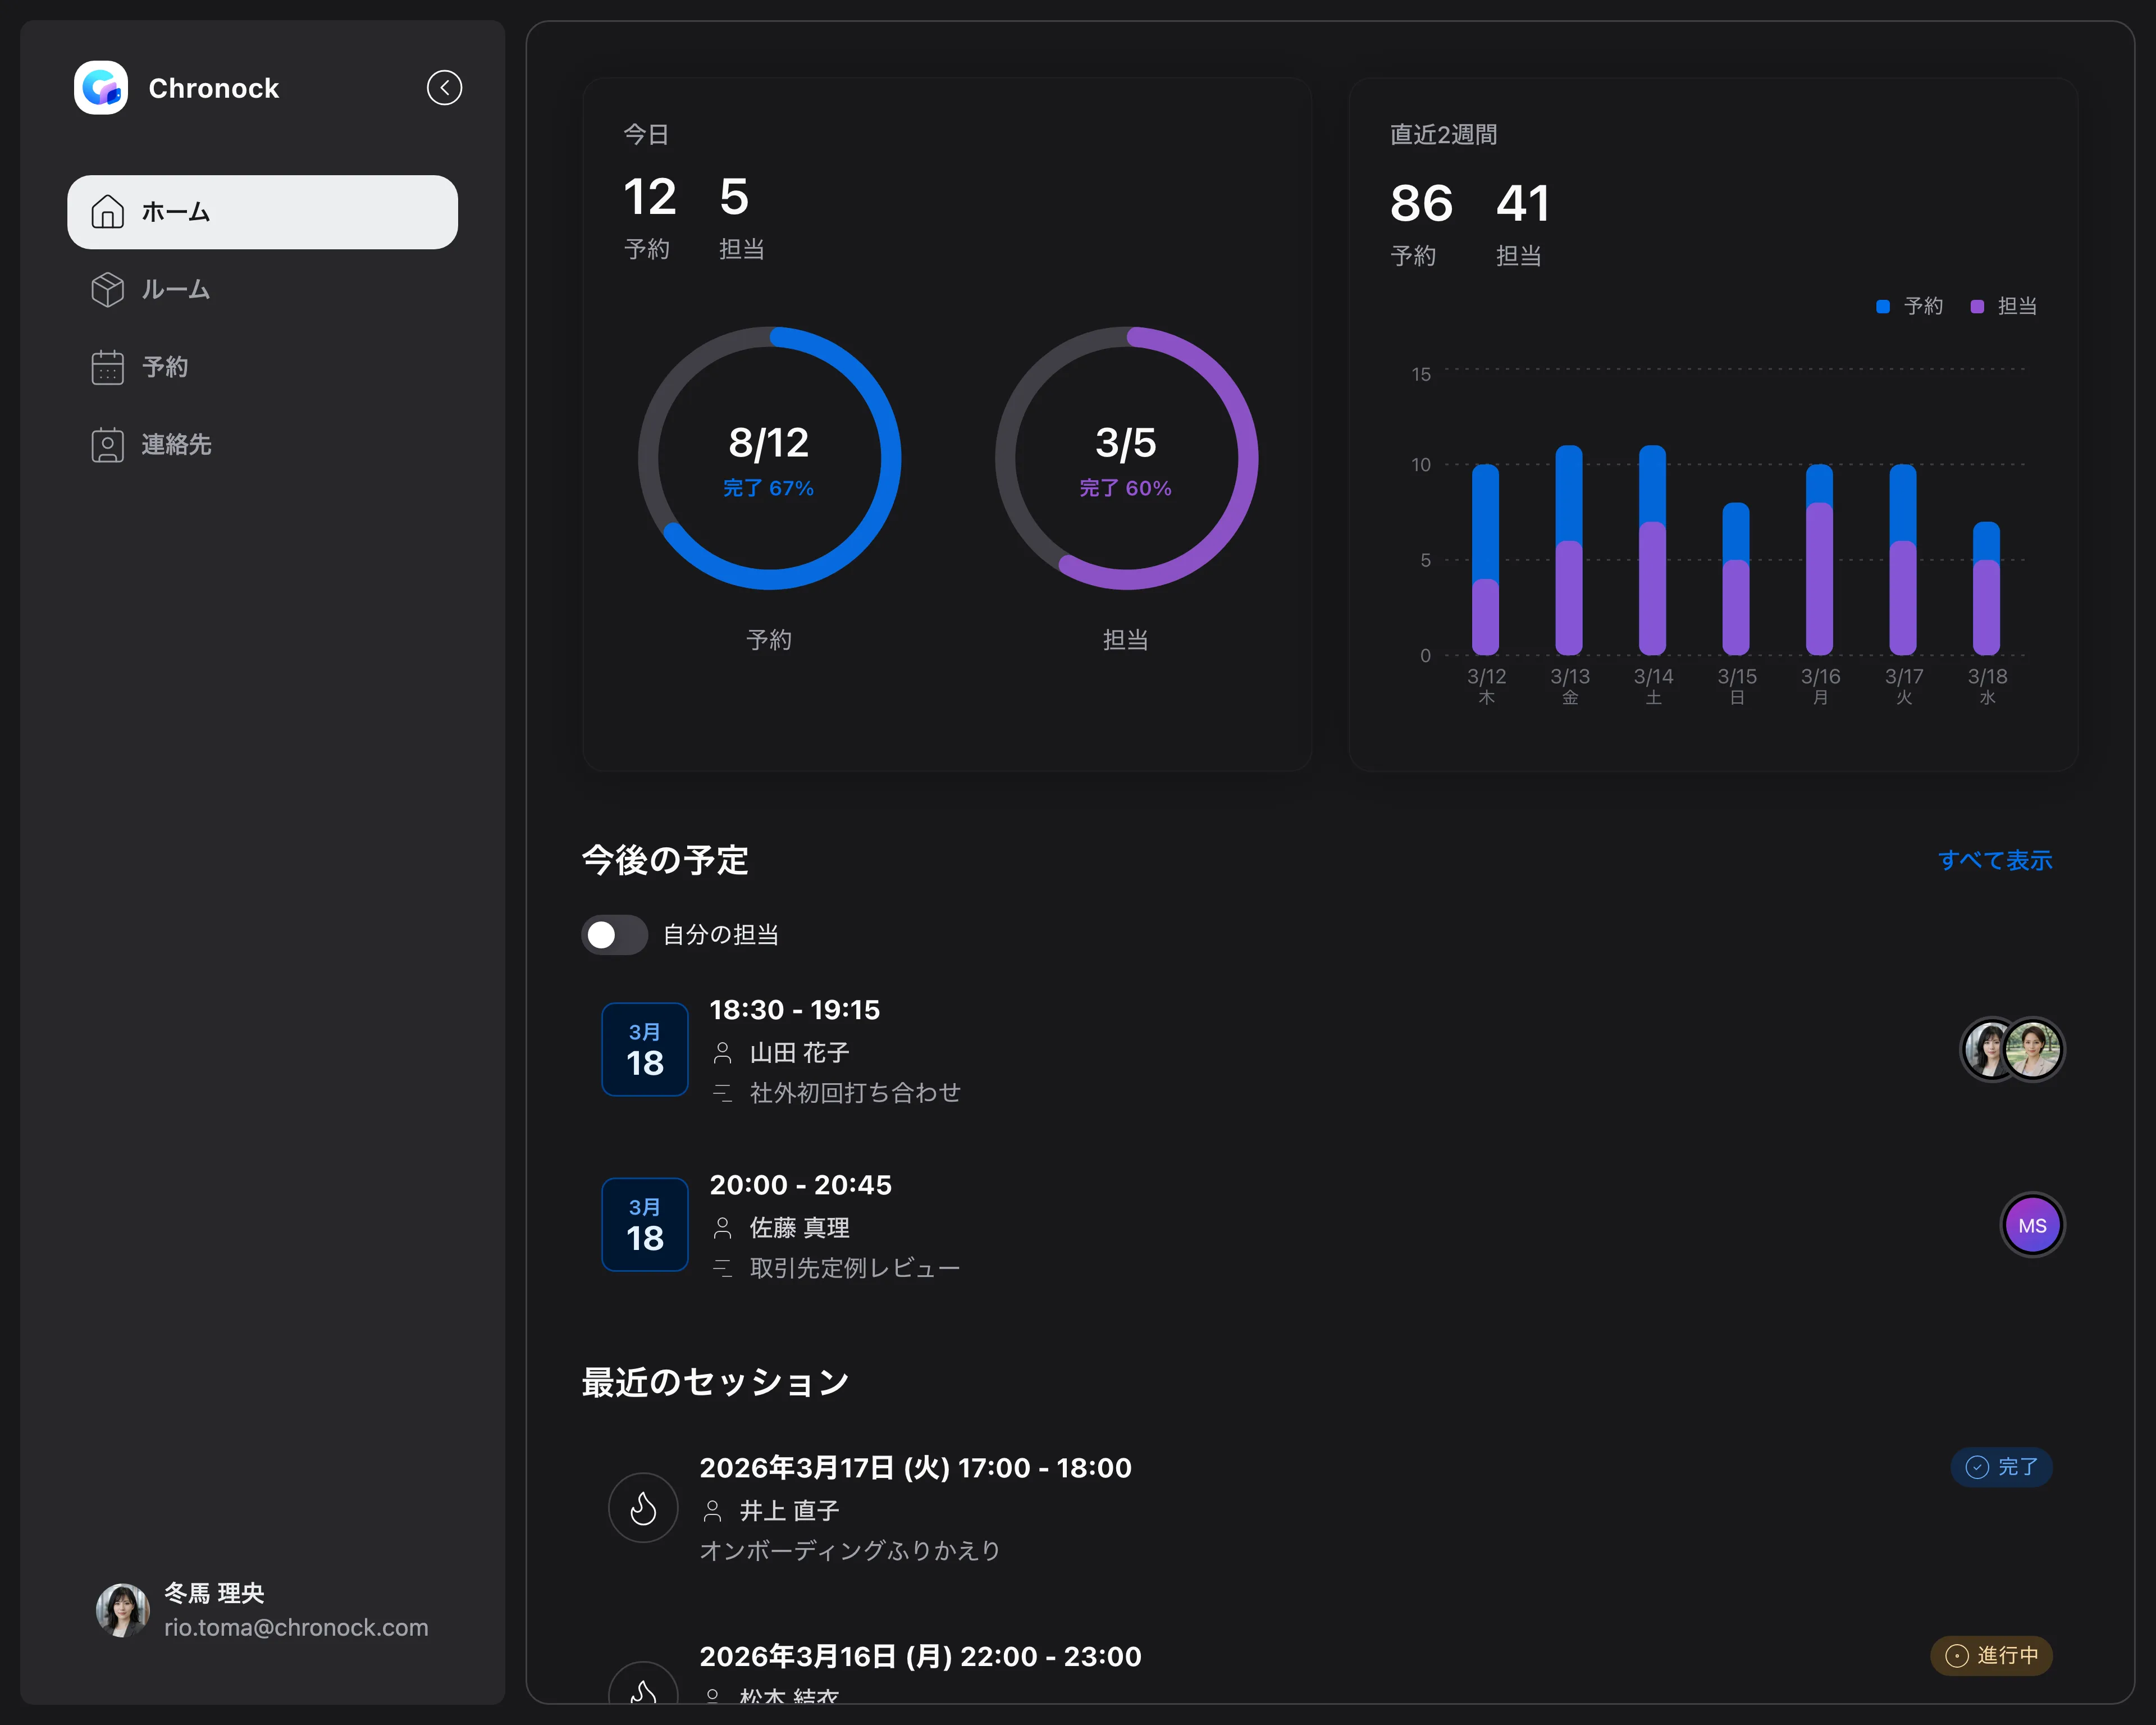Screen dimensions: 2156x1725
Task: Select the ホーム home icon in sidebar
Action: [x=108, y=211]
